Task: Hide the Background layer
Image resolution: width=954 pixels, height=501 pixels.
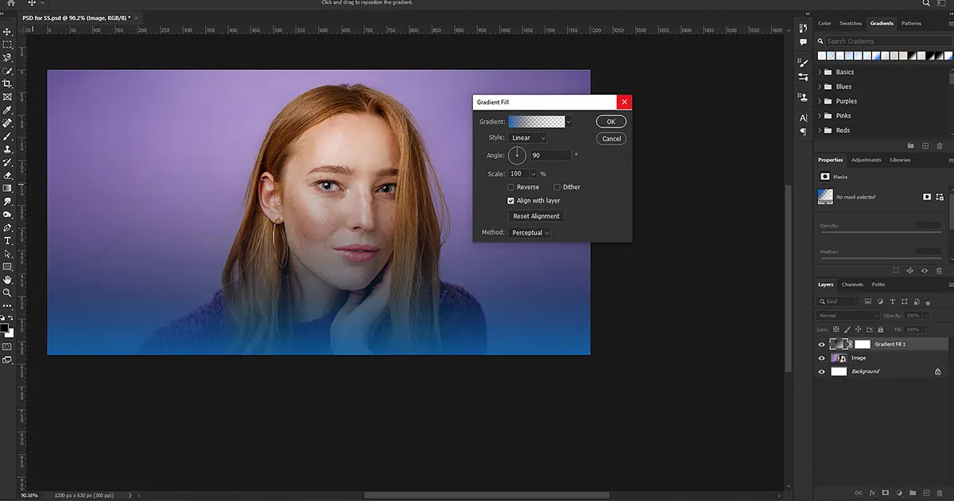Action: tap(821, 371)
